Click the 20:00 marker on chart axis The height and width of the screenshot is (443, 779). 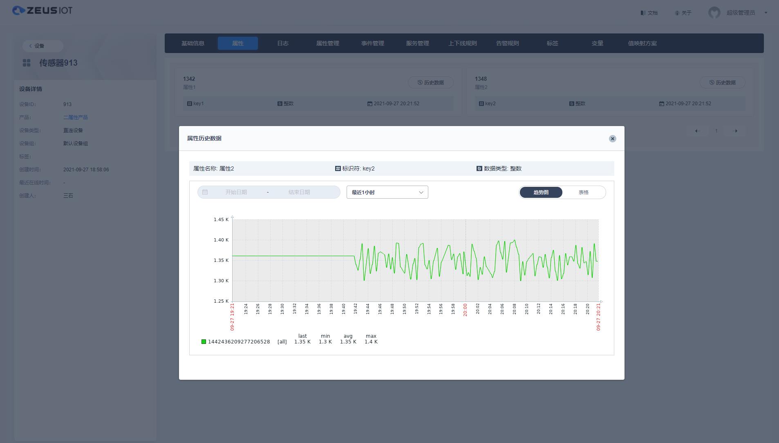coord(465,310)
